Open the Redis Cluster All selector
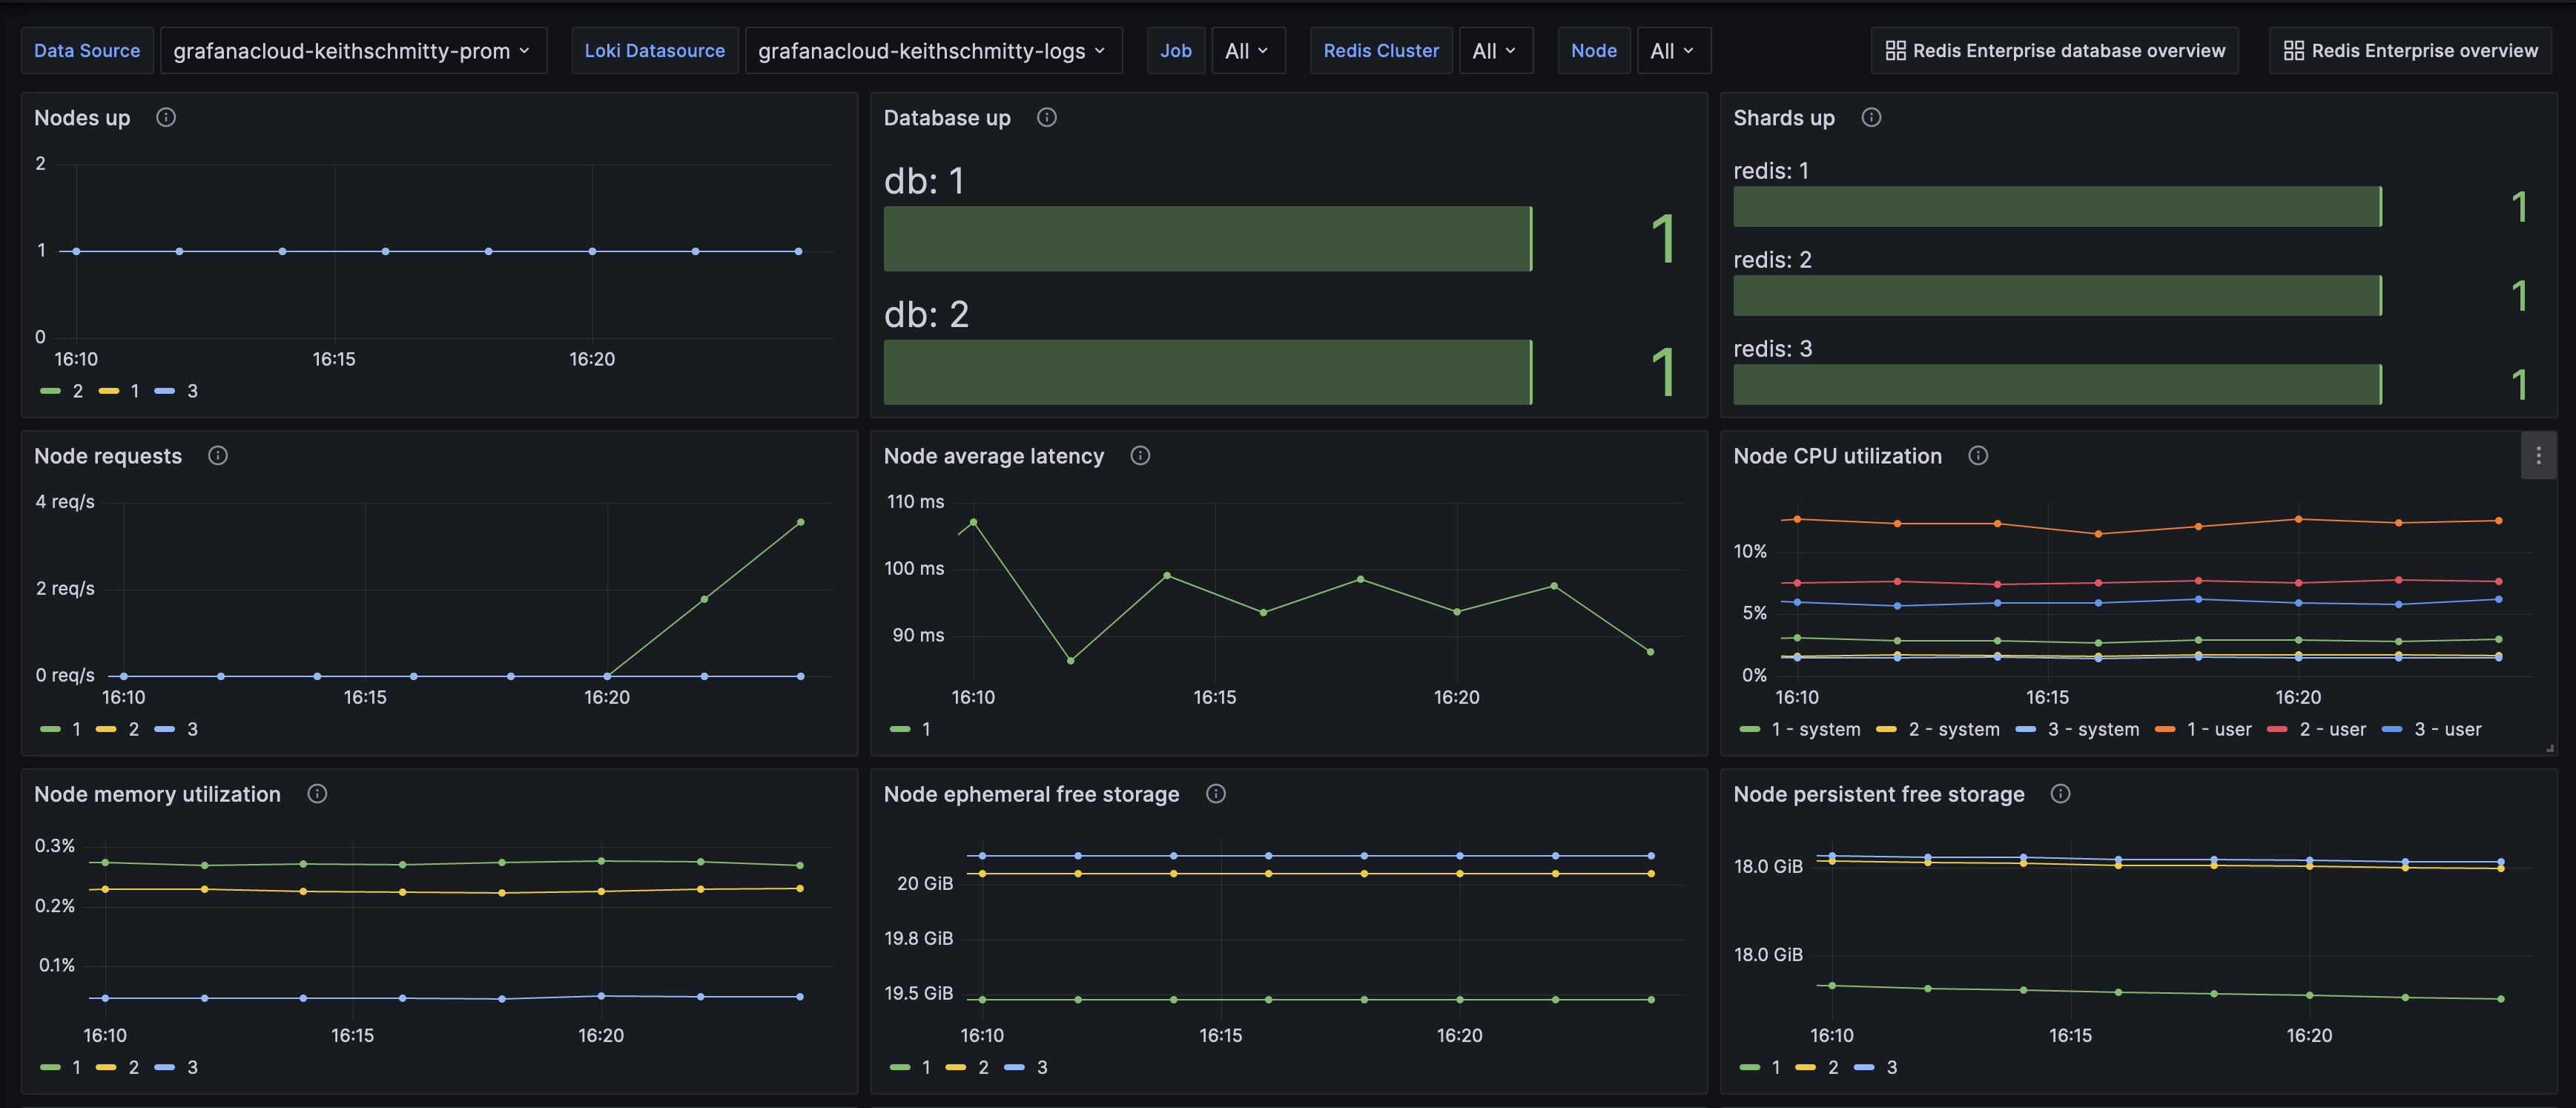The width and height of the screenshot is (2576, 1108). (x=1495, y=50)
